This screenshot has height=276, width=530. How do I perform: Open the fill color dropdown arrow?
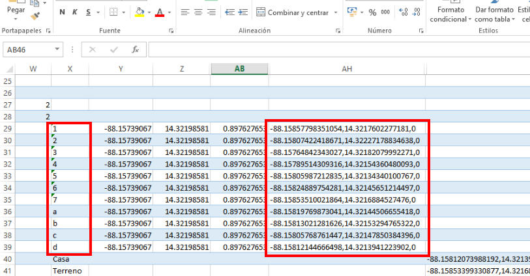(149, 12)
